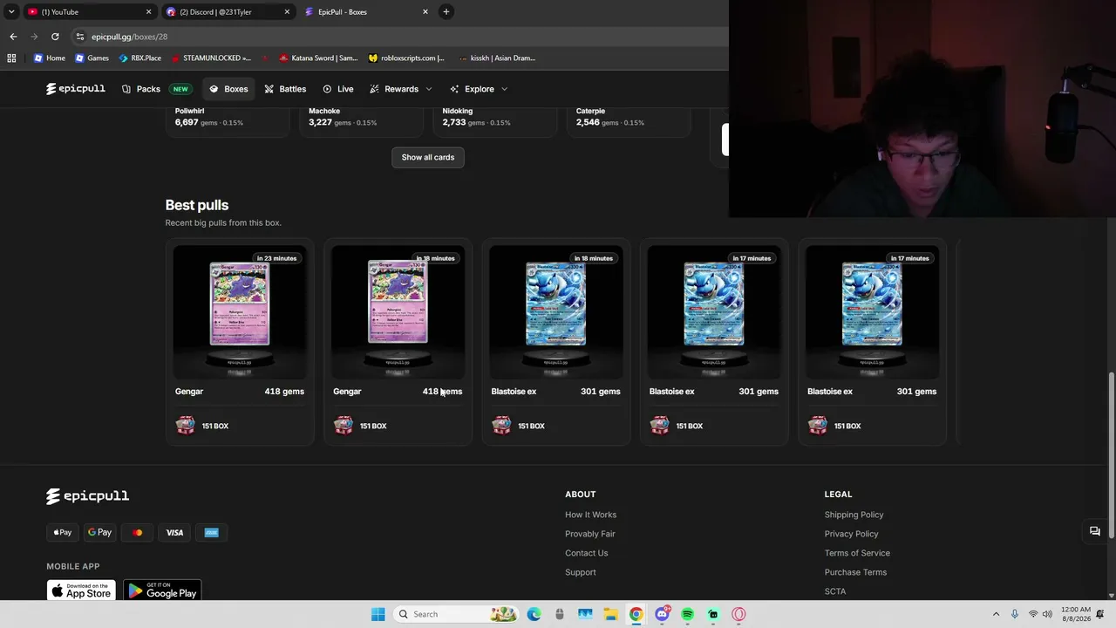Open the Support footer link

tap(581, 572)
